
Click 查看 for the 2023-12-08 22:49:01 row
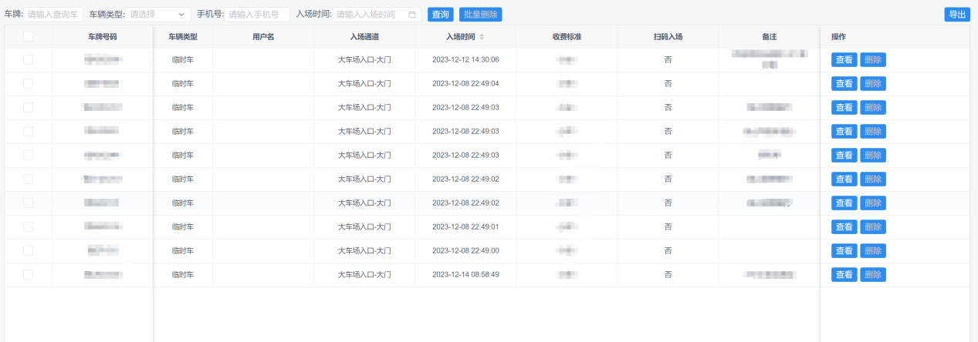(844, 227)
